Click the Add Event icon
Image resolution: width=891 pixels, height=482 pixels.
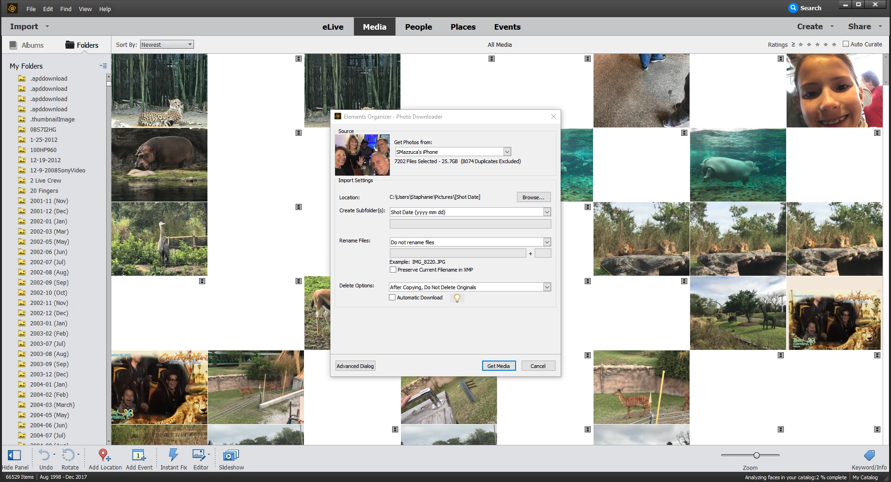(138, 455)
